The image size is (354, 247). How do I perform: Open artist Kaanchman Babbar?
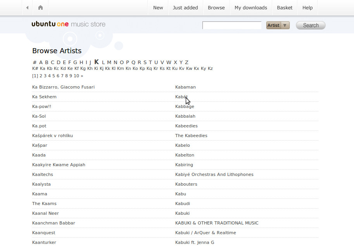click(x=54, y=223)
